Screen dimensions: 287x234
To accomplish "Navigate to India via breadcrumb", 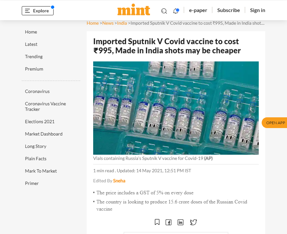I will coord(122,23).
